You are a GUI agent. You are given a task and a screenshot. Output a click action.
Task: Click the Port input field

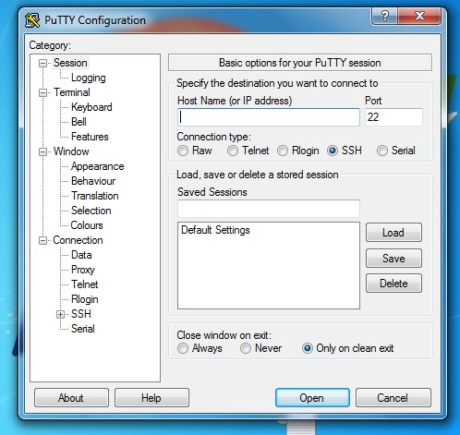(x=393, y=117)
